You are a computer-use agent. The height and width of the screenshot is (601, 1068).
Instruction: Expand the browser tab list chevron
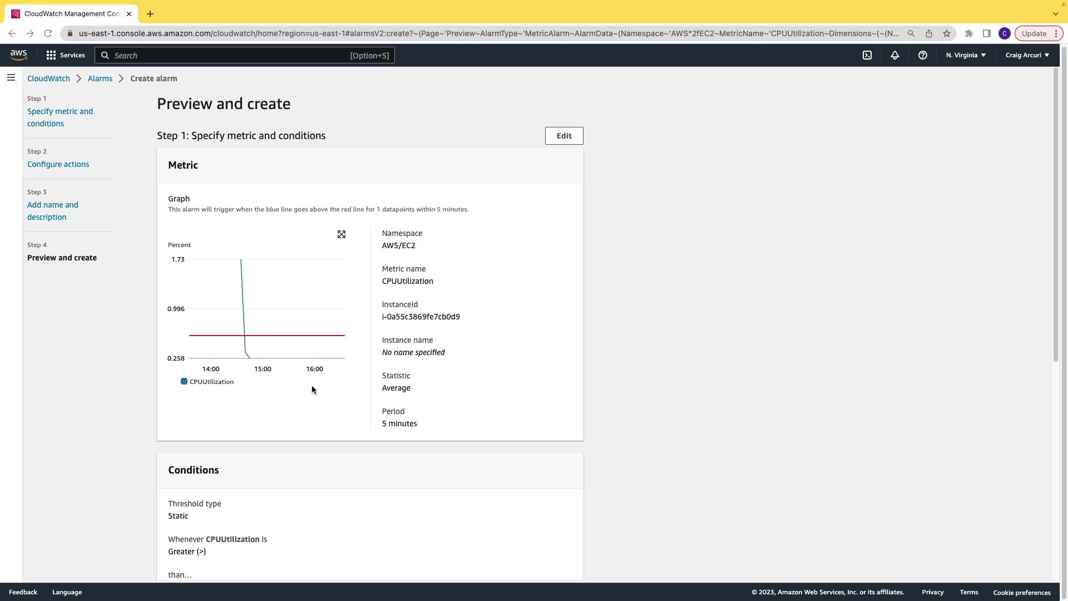pos(1055,13)
